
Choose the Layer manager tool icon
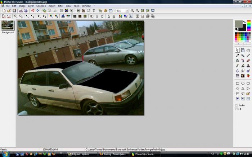coord(243,50)
